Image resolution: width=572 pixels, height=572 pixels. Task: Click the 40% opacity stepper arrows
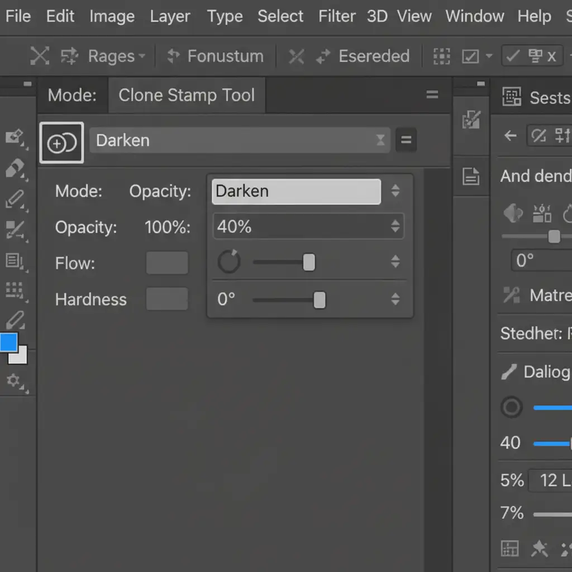pyautogui.click(x=395, y=226)
